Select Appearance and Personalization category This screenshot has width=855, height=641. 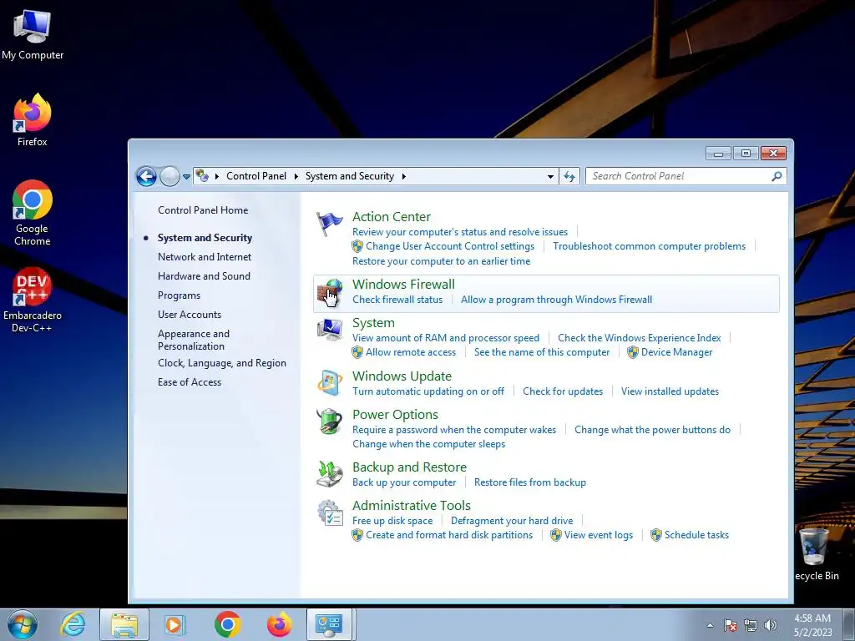tap(194, 340)
